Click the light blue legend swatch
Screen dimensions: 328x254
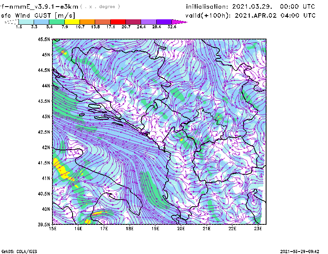pos(41,22)
